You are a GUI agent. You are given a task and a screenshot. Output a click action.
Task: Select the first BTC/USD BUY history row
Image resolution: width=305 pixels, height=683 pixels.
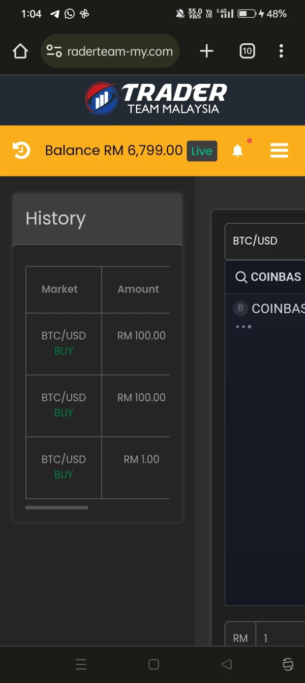coord(64,343)
